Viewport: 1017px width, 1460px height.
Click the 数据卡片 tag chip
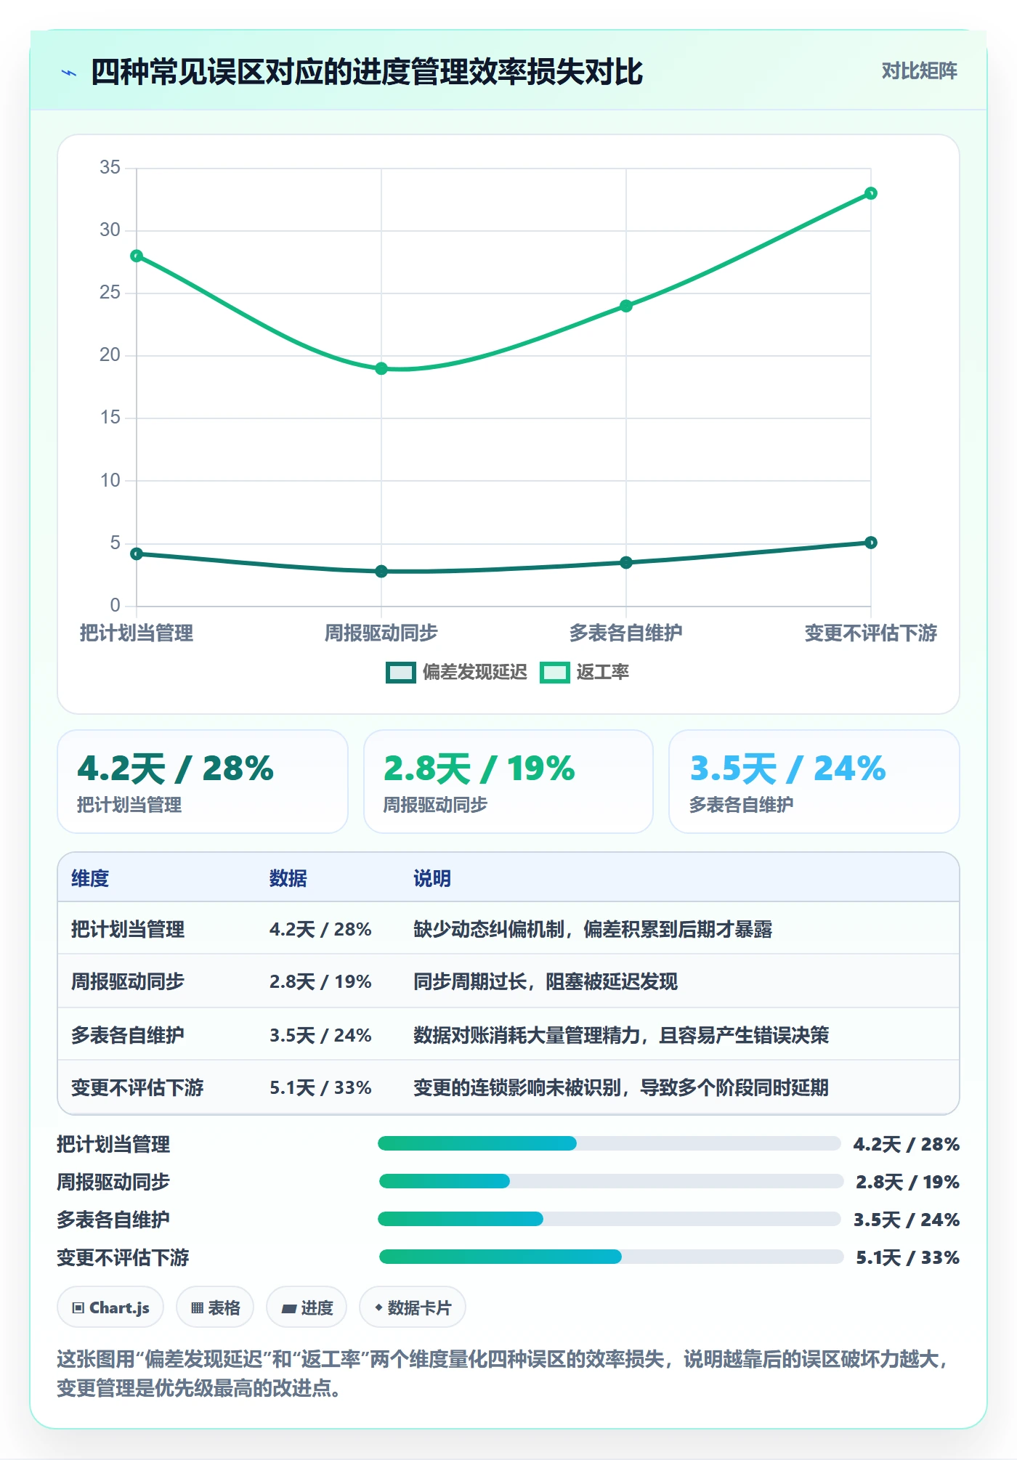point(413,1307)
